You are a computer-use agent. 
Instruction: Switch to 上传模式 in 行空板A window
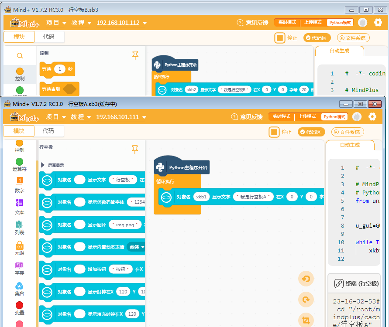pyautogui.click(x=307, y=116)
